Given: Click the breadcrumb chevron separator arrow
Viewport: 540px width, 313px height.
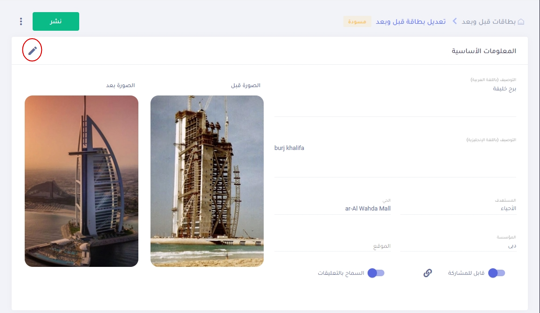Looking at the screenshot, I should [454, 22].
